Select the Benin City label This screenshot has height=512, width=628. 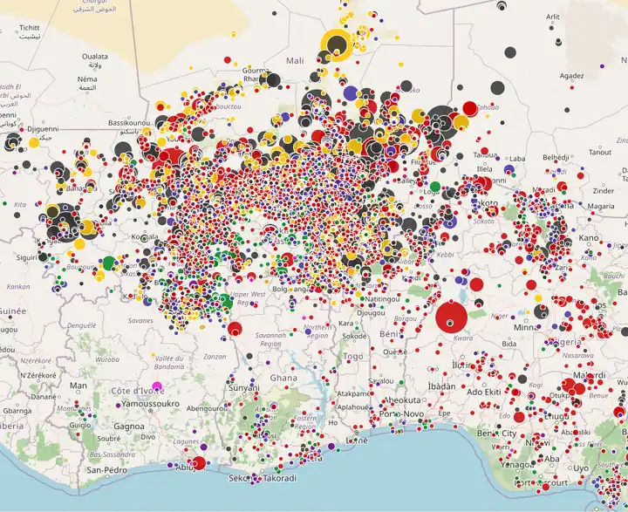click(x=496, y=433)
